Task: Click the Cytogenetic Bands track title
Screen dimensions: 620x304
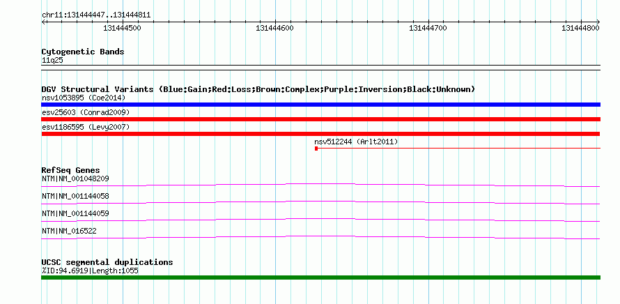Action: tap(83, 52)
